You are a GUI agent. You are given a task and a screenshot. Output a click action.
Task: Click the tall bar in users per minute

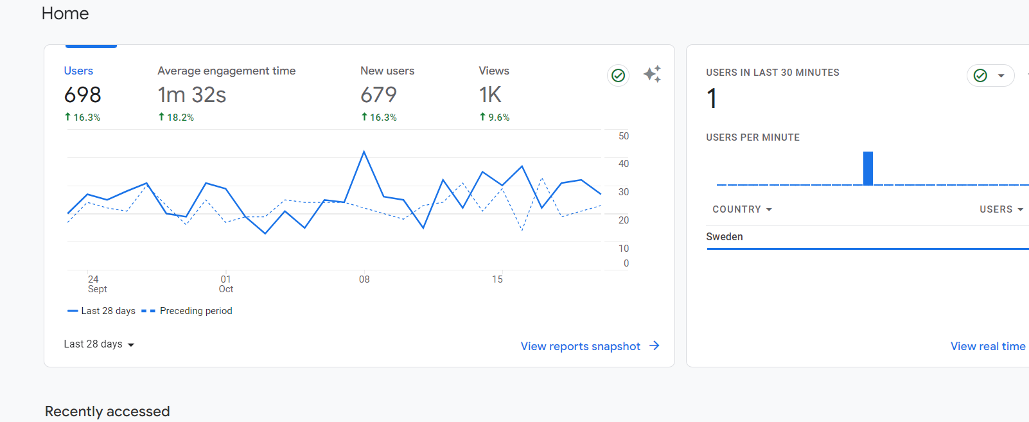click(868, 168)
